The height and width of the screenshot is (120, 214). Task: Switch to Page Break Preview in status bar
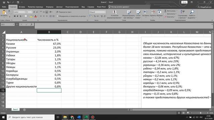(188, 113)
